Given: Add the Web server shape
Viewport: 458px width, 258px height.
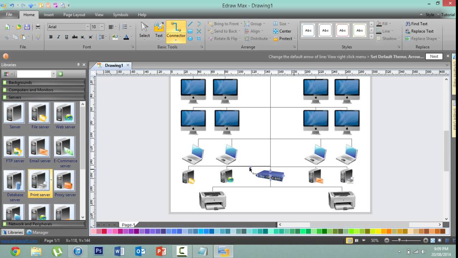Looking at the screenshot, I should (65, 116).
